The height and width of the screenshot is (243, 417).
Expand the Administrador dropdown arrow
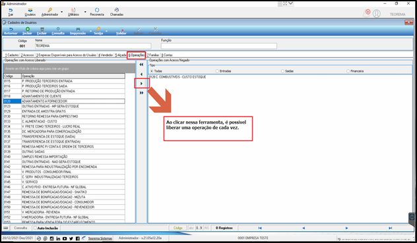coord(62,12)
